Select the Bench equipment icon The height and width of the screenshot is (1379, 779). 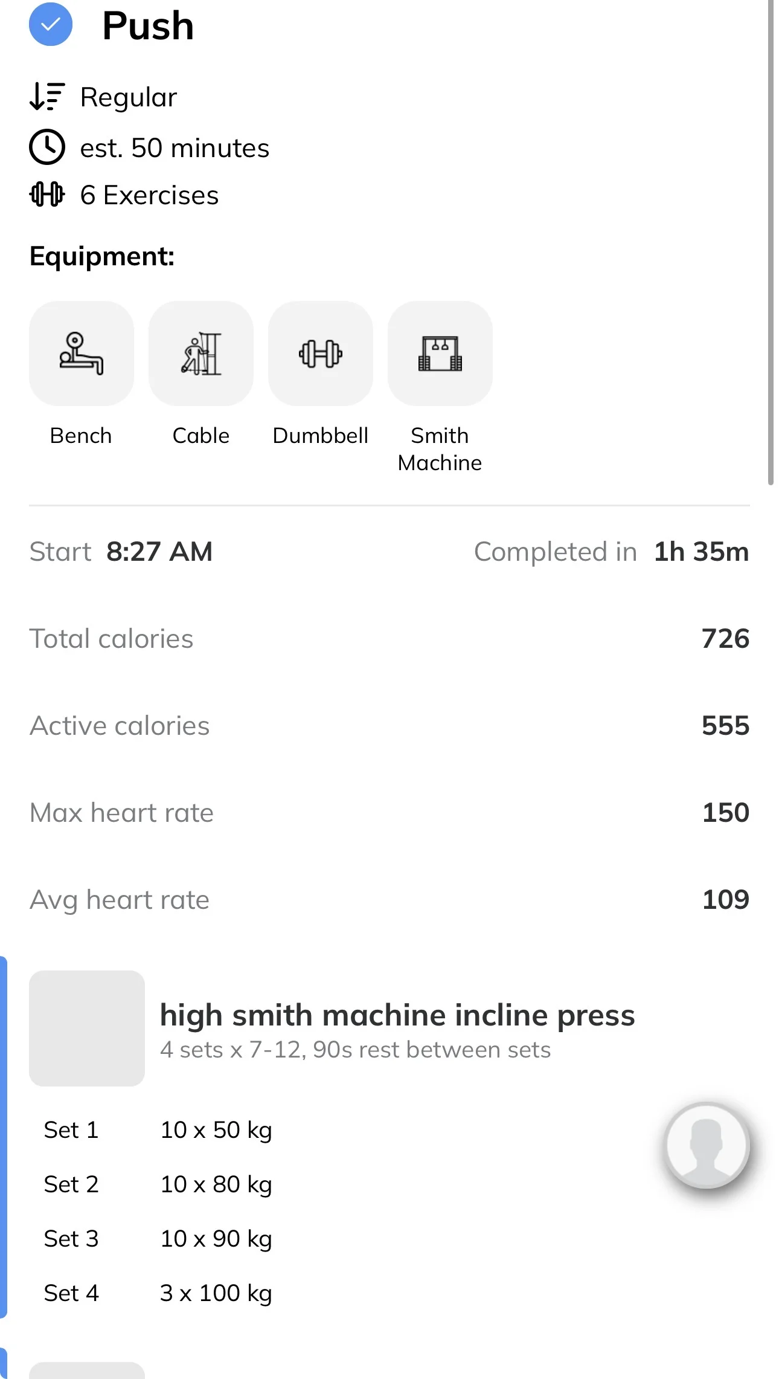pos(81,354)
